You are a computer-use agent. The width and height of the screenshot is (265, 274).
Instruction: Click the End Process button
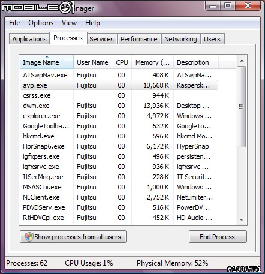pyautogui.click(x=218, y=237)
